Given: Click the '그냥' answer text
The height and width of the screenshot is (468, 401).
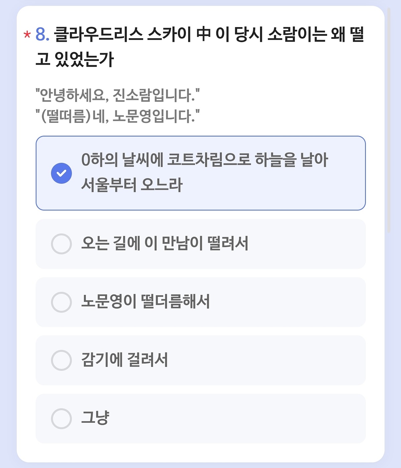Looking at the screenshot, I should (95, 418).
